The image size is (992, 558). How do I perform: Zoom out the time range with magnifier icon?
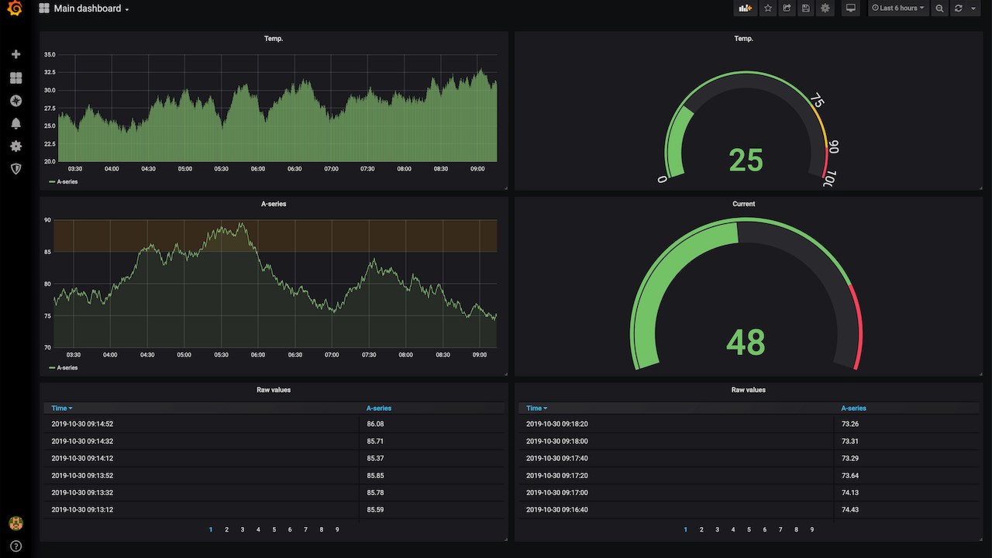point(939,9)
